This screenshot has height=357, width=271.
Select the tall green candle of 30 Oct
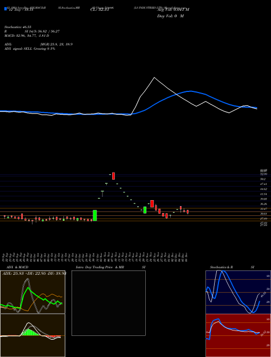click(95, 215)
